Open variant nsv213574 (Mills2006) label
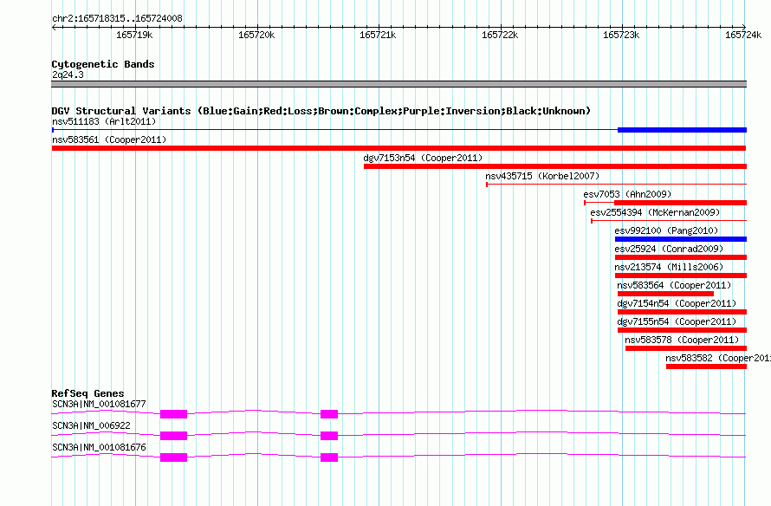771x506 pixels. click(669, 267)
